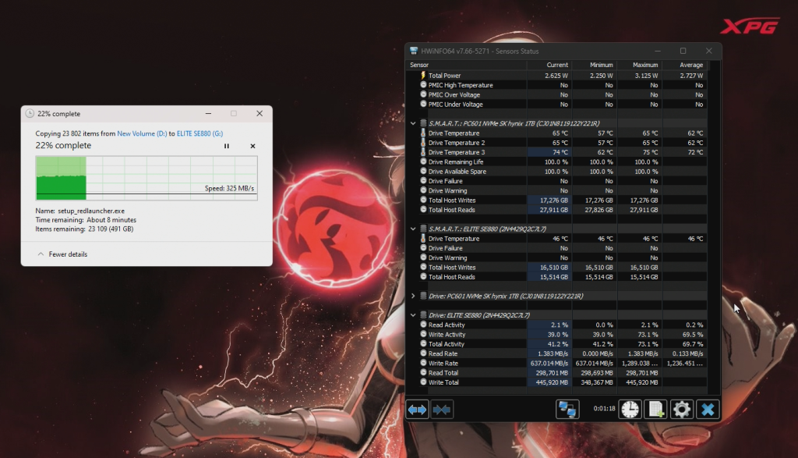798x458 pixels.
Task: Click the icon beside PMIC High Temperature
Action: [423, 85]
